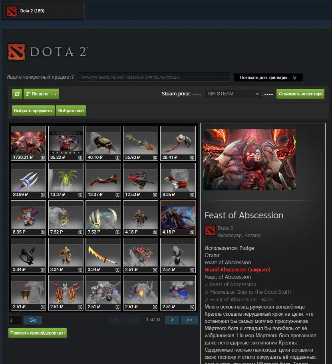This screenshot has width=332, height=364.
Task: Focus the item name search filter field
Action: pos(154,77)
